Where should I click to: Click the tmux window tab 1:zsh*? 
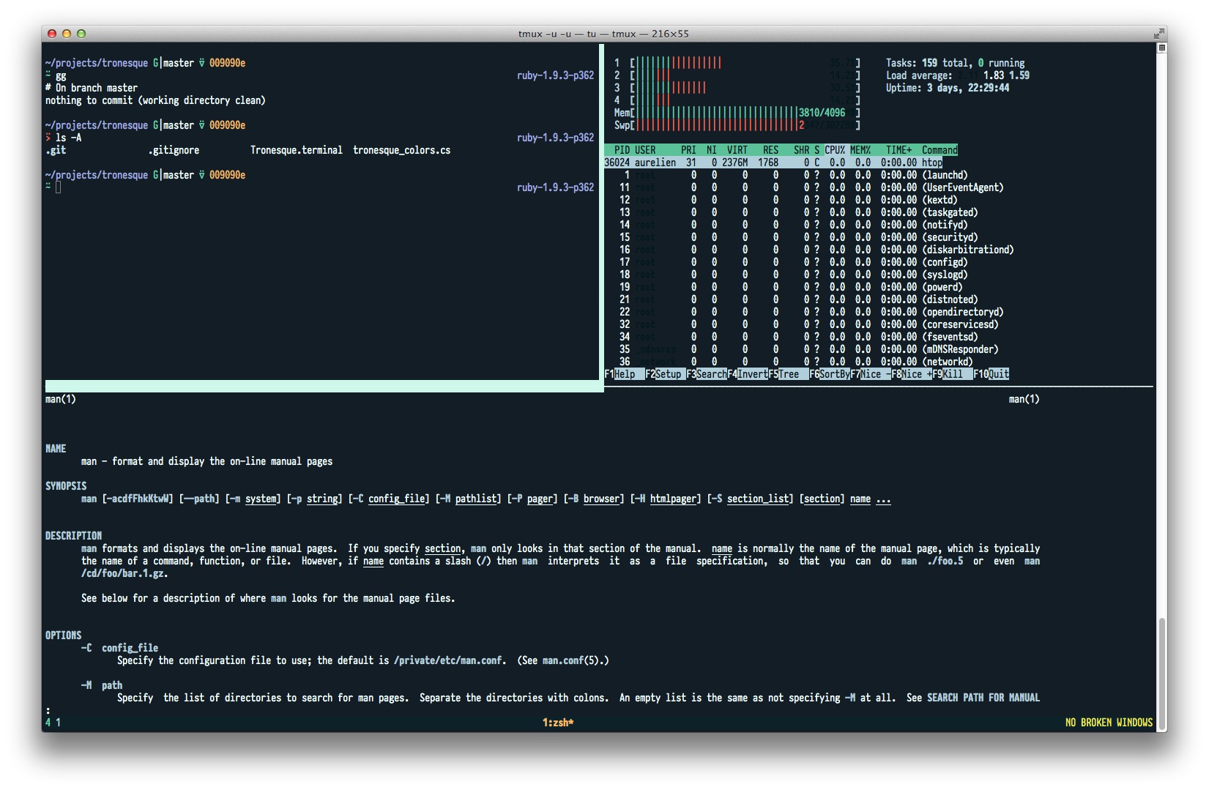pyautogui.click(x=558, y=723)
